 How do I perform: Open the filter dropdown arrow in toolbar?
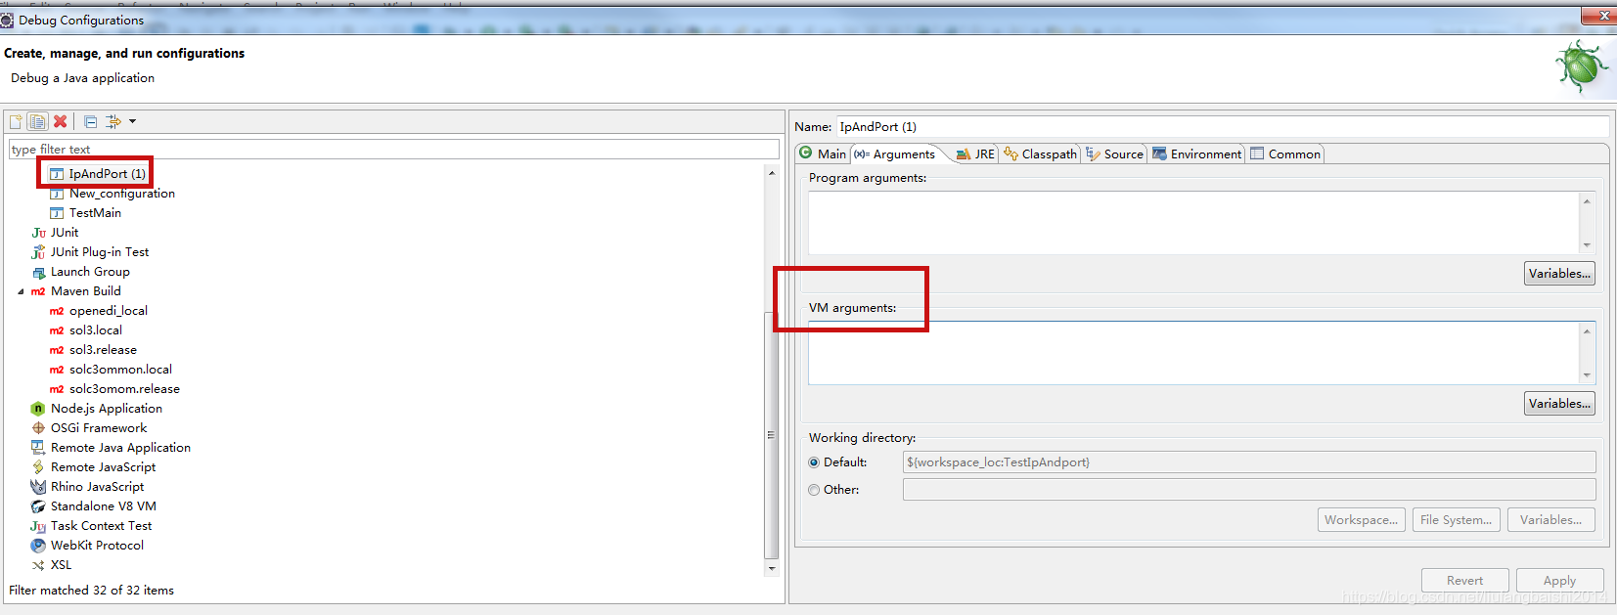click(132, 121)
